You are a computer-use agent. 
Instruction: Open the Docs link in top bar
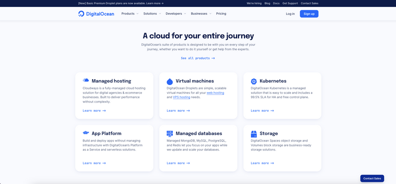point(276,3)
